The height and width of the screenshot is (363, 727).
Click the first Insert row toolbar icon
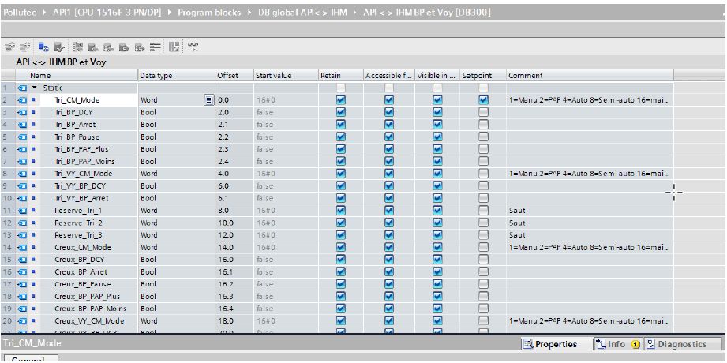[9, 47]
